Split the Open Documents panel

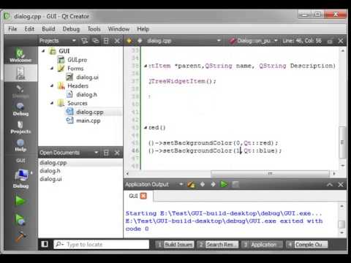[106, 153]
